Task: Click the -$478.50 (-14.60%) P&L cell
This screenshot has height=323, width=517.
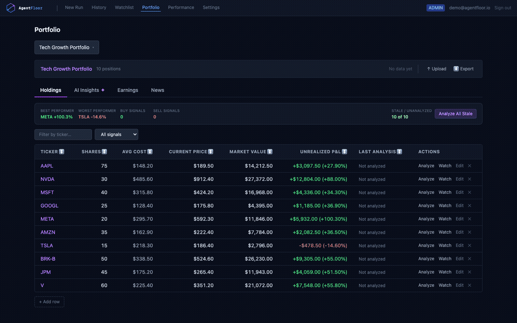Action: coord(323,245)
